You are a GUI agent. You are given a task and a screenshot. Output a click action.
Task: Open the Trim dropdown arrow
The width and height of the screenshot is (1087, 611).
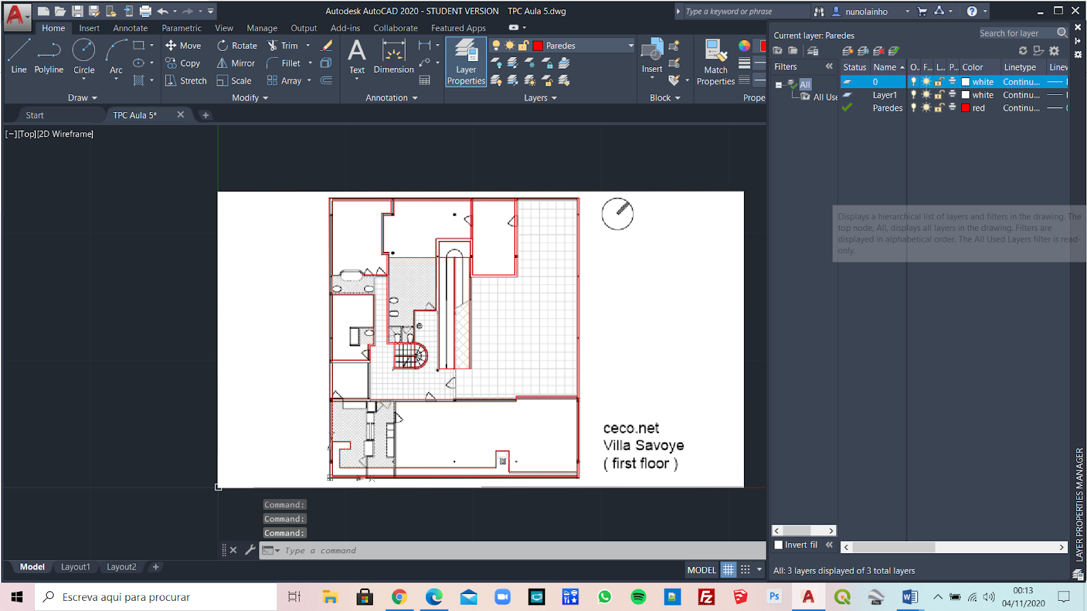(308, 45)
